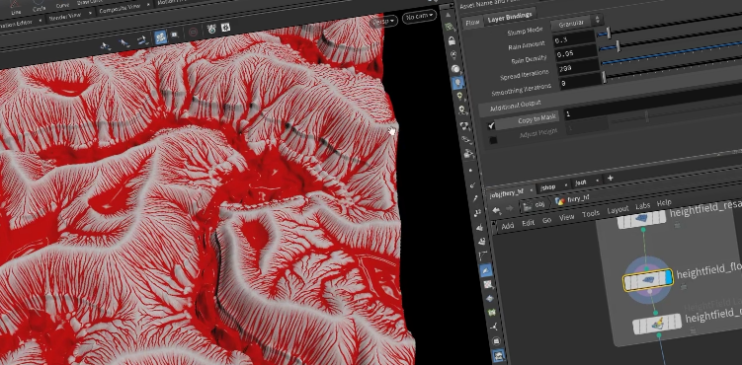Open the Edit menu in network editor
Screen dimensions: 742x365
(x=529, y=223)
